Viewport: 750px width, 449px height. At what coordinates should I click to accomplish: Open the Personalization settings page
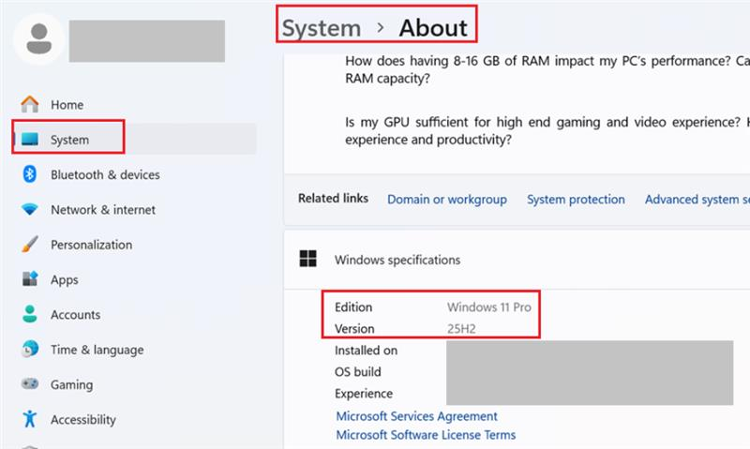(91, 245)
